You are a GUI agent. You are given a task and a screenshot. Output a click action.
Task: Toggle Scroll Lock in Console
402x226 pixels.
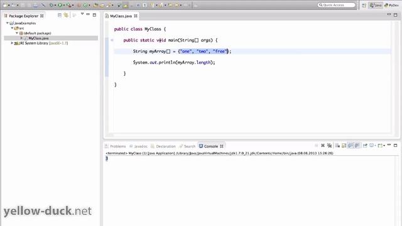point(344,146)
